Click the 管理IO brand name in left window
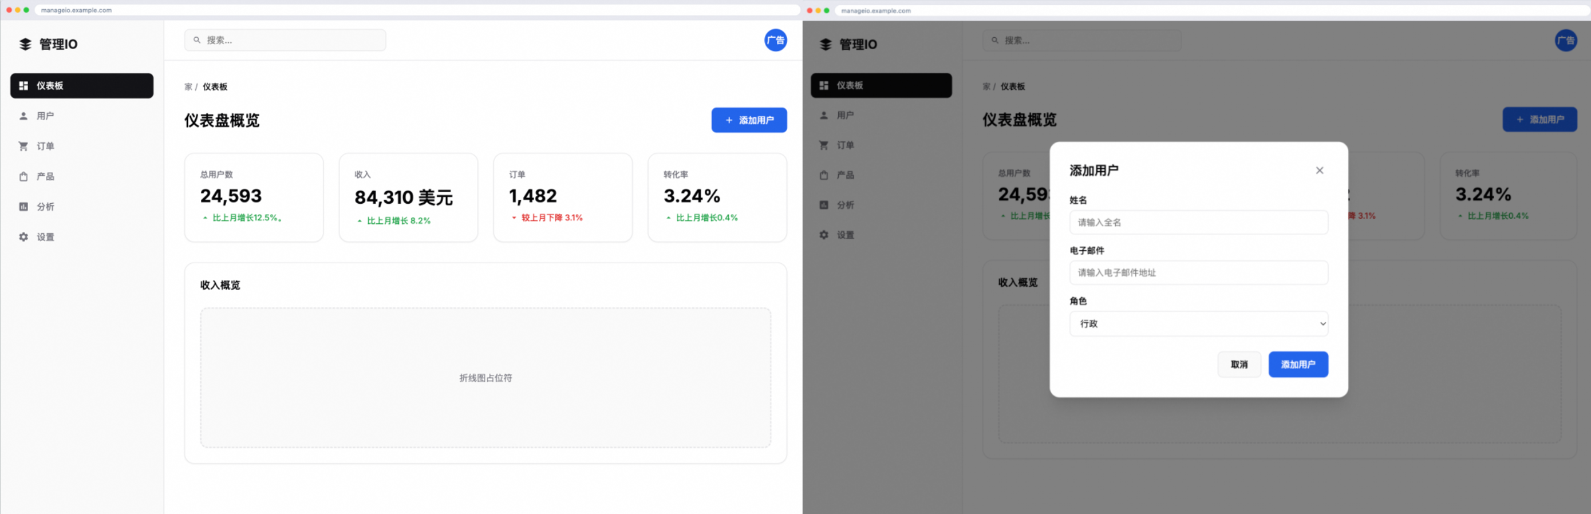This screenshot has width=1591, height=514. click(x=58, y=44)
